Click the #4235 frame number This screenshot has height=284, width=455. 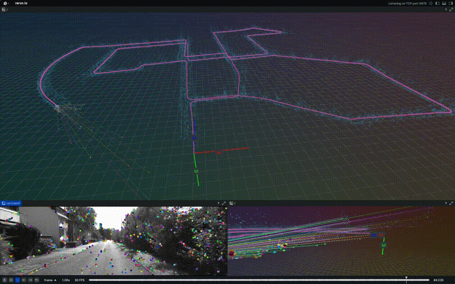pos(438,280)
